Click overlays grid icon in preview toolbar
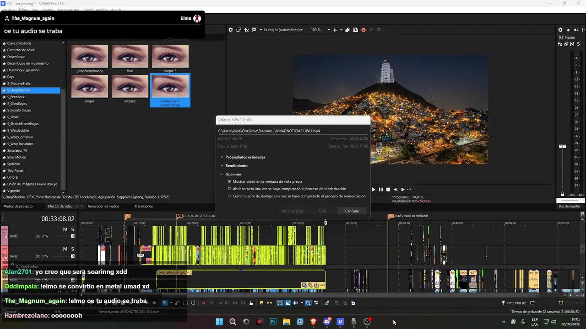 point(335,30)
